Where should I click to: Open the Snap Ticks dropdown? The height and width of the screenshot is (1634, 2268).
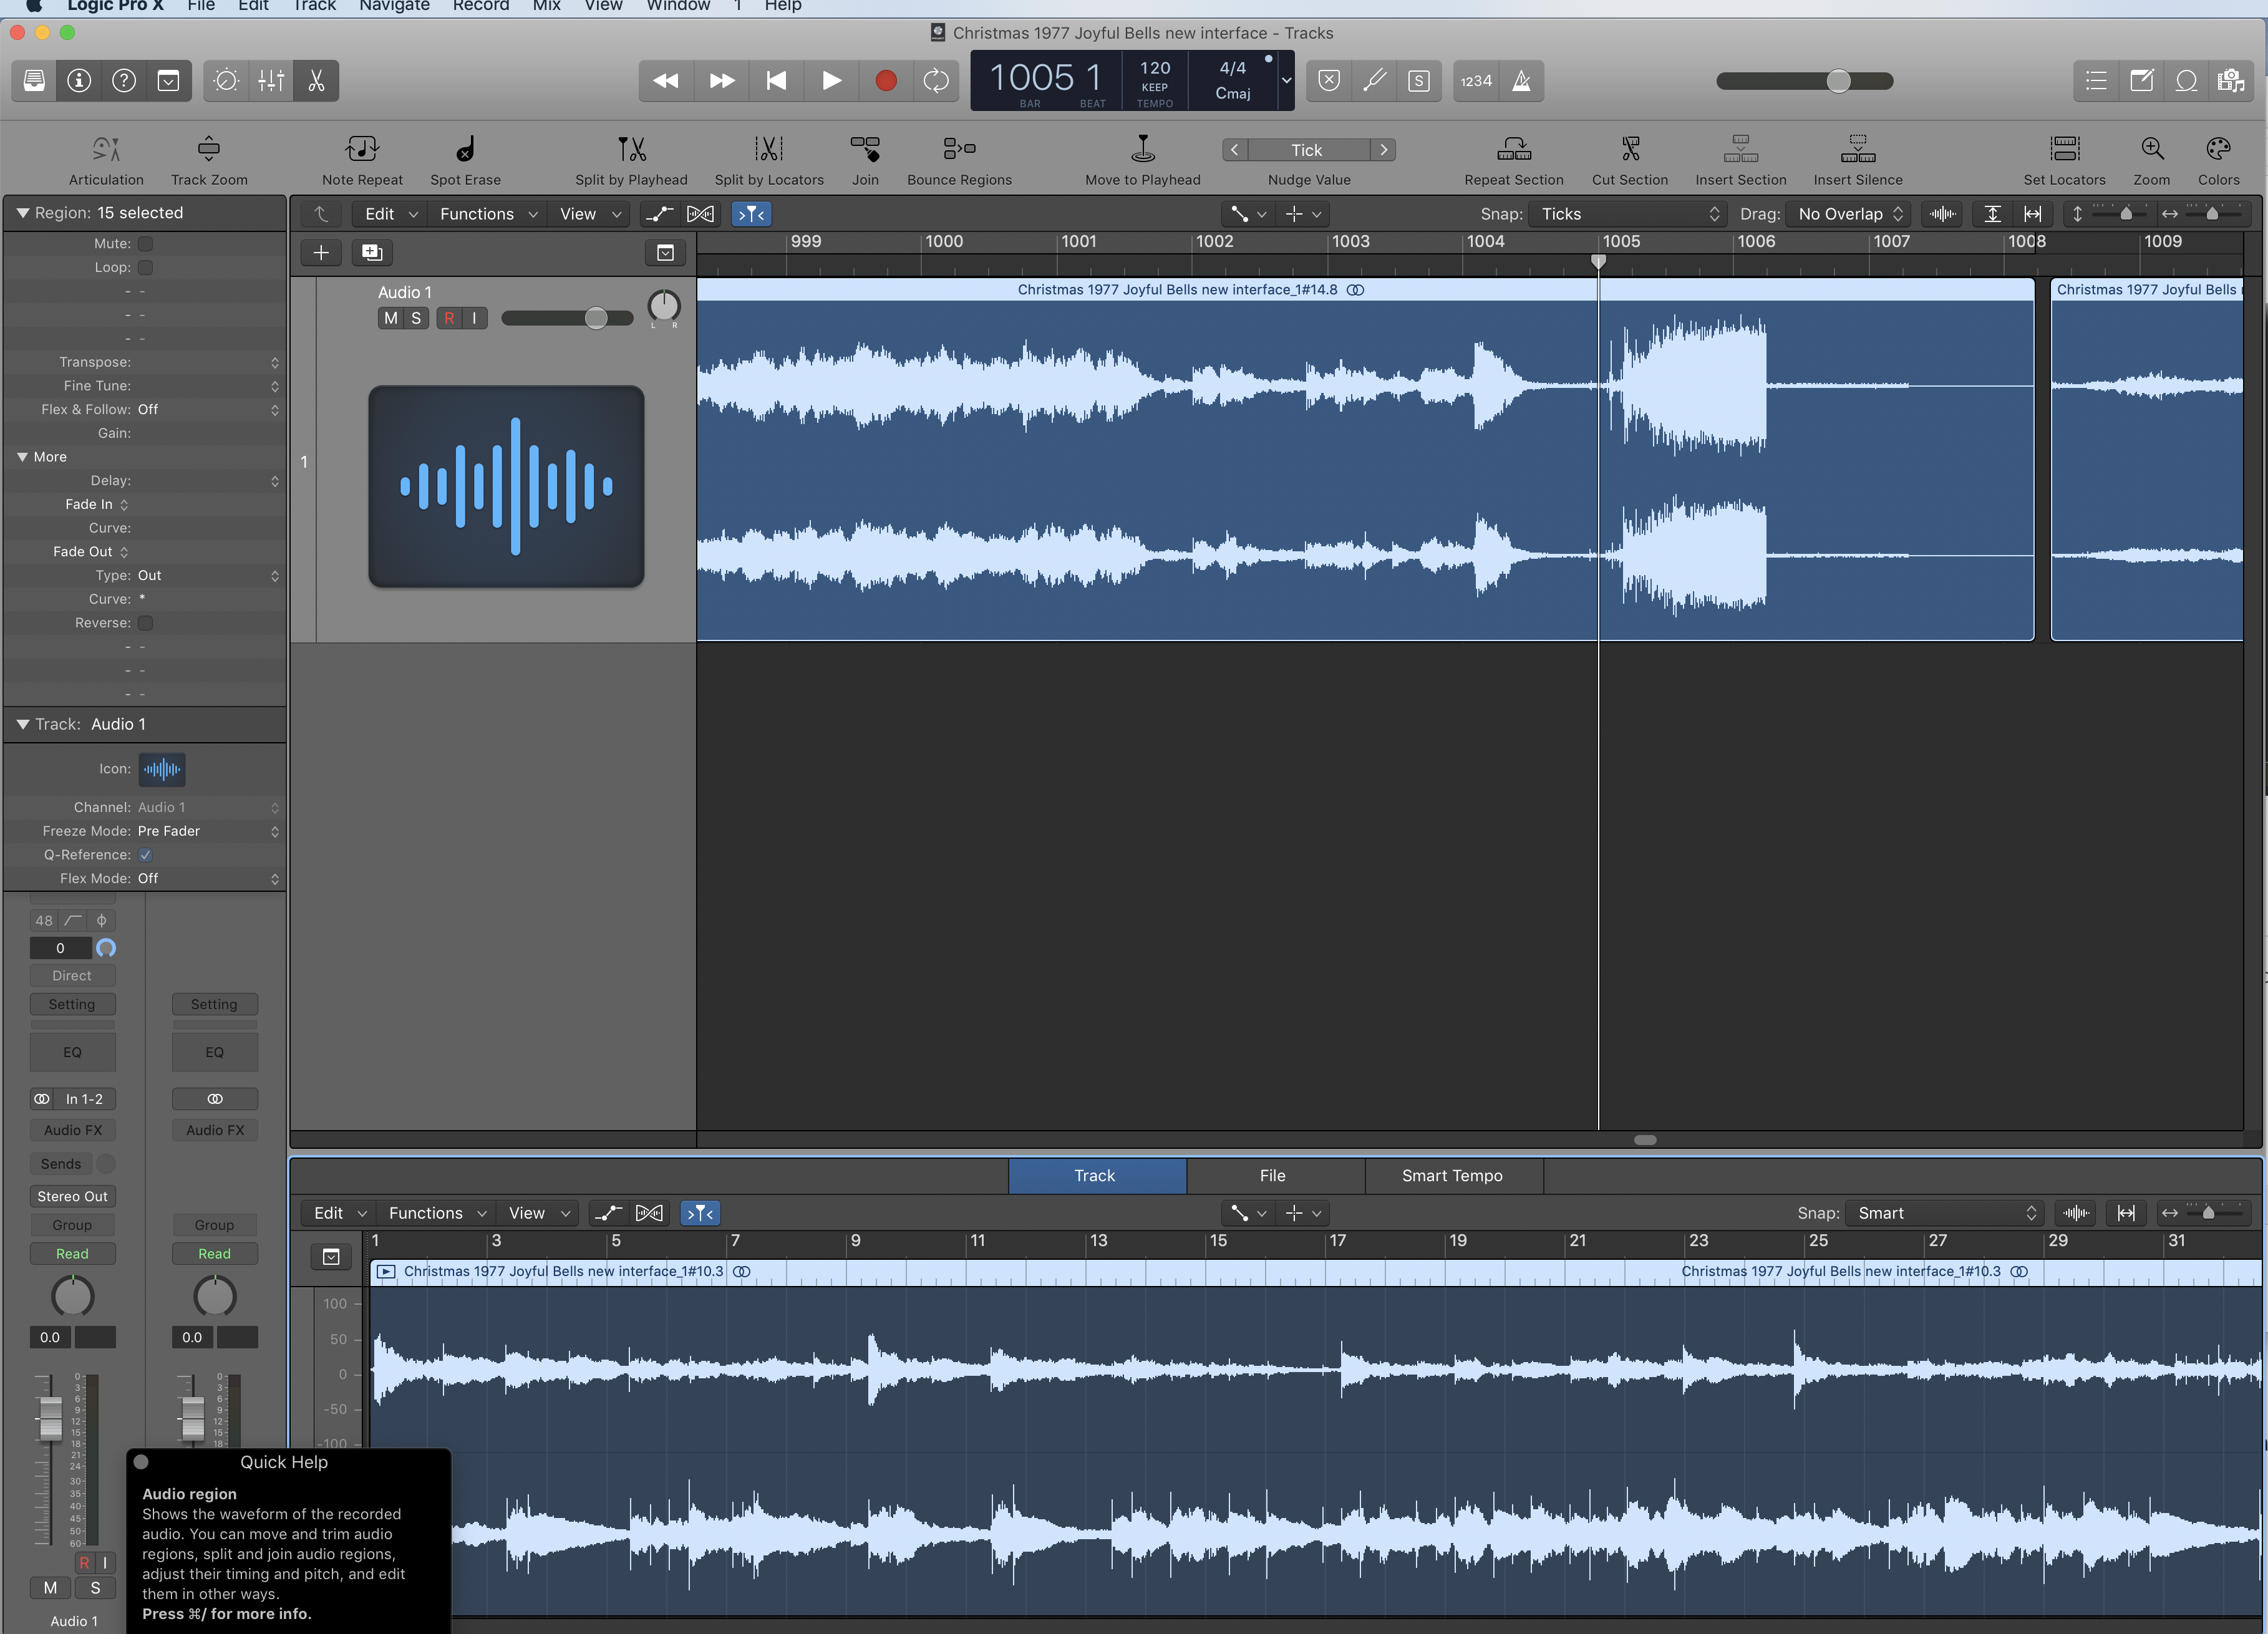tap(1629, 214)
